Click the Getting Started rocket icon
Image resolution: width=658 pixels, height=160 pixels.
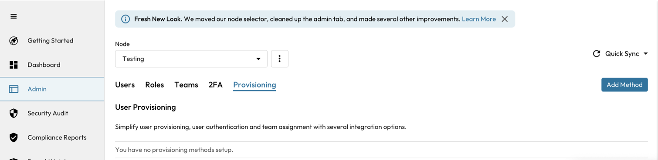(14, 41)
